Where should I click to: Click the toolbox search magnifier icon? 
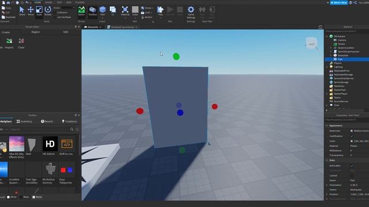(x=71, y=129)
